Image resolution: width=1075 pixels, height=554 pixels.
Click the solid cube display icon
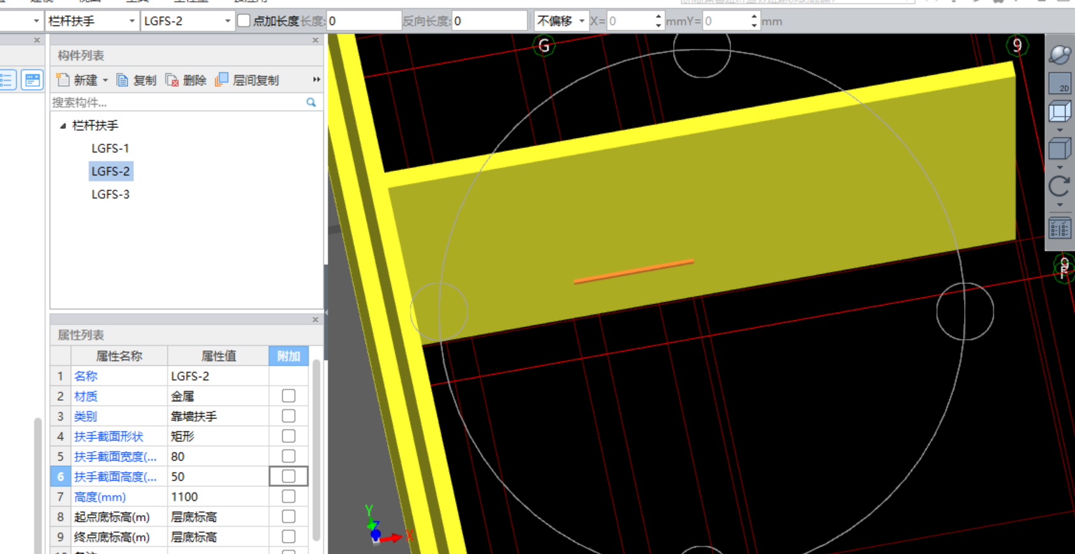[x=1060, y=149]
